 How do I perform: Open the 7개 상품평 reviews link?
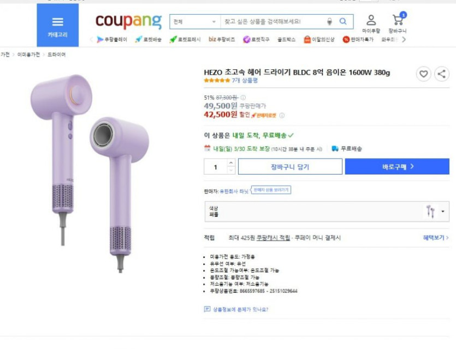click(245, 81)
